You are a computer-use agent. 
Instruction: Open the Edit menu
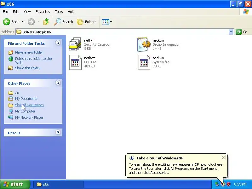[x=16, y=12]
